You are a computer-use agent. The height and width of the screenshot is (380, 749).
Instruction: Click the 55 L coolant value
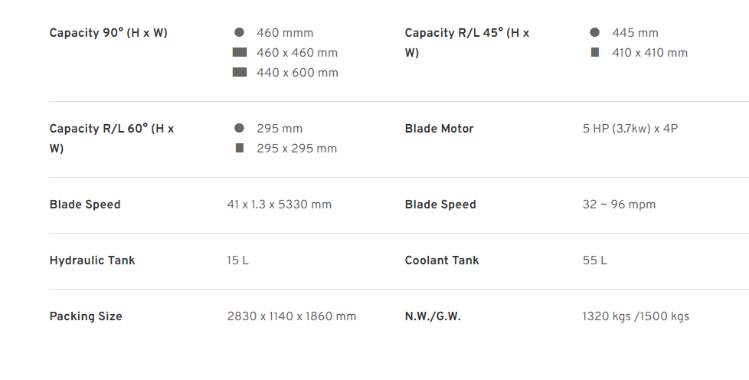(x=595, y=260)
